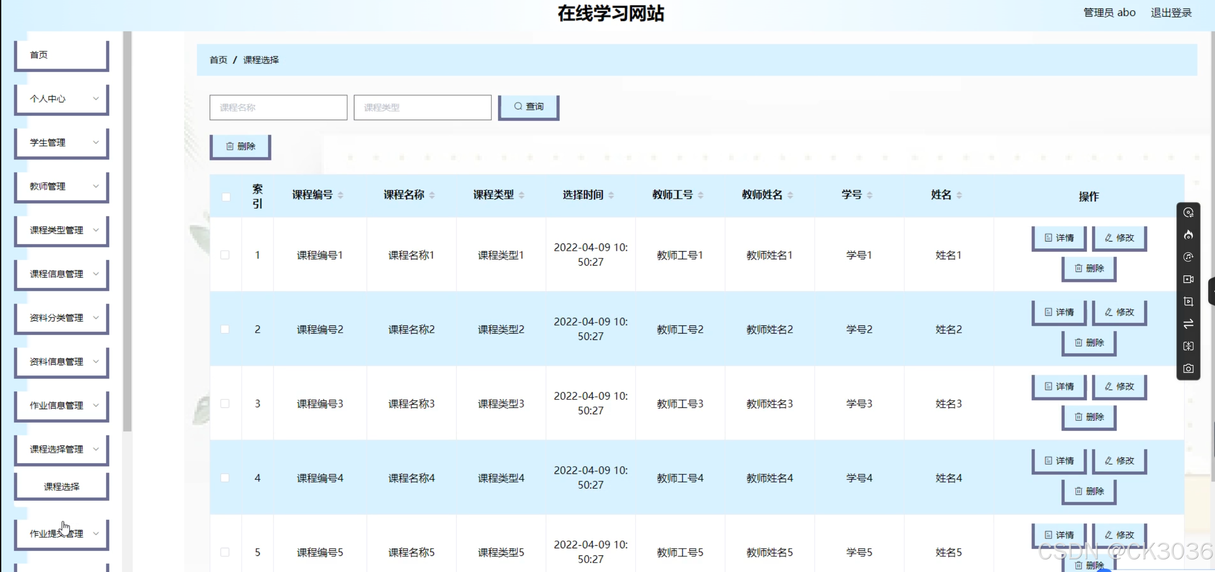Tick the select-all checkbox in table header
The height and width of the screenshot is (572, 1215).
pyautogui.click(x=226, y=196)
